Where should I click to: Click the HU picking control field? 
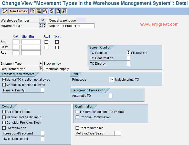point(43,139)
